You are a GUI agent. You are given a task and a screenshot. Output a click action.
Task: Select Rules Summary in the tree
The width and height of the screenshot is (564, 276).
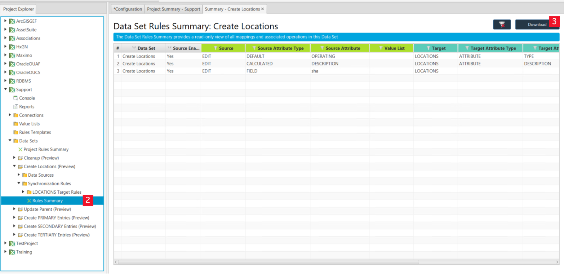47,201
